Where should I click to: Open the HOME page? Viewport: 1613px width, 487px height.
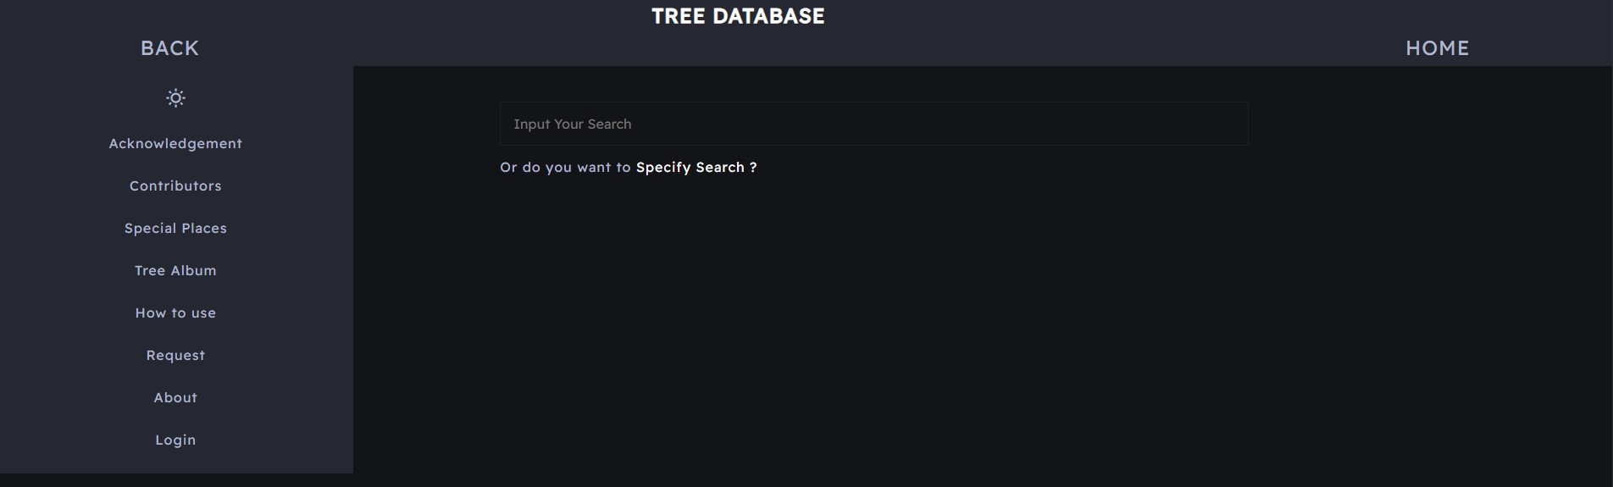coord(1437,48)
